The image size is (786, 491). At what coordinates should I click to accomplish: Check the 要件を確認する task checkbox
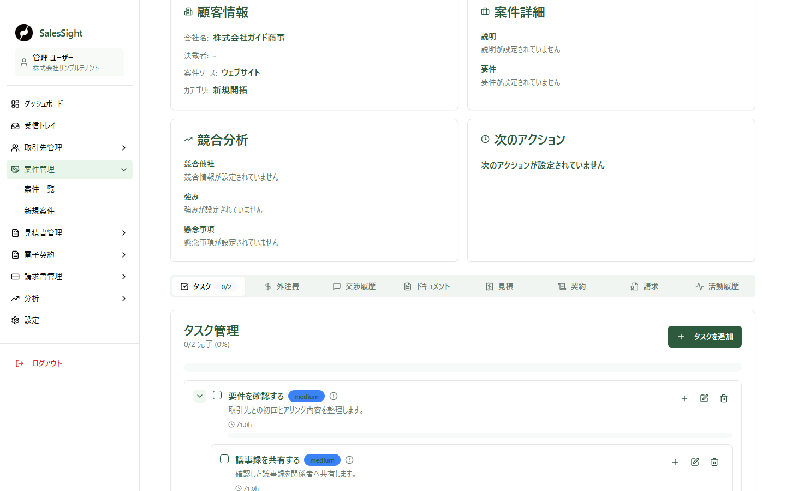217,395
